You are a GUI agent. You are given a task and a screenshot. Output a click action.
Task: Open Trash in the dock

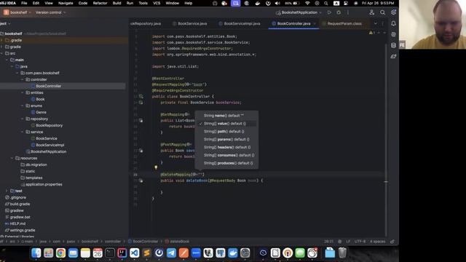[342, 253]
